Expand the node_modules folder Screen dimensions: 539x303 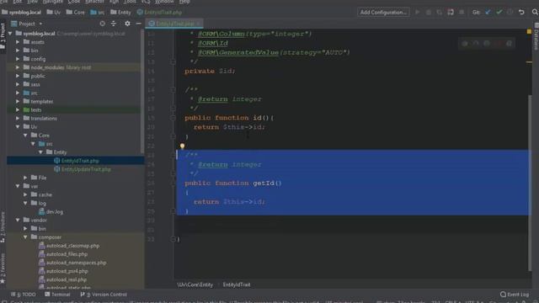tap(18, 67)
